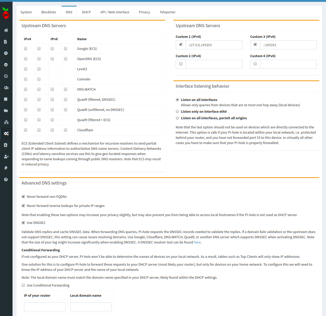Click the Logout user-x icon

(x=6, y=157)
